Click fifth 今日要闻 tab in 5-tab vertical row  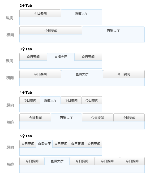(x=94, y=144)
